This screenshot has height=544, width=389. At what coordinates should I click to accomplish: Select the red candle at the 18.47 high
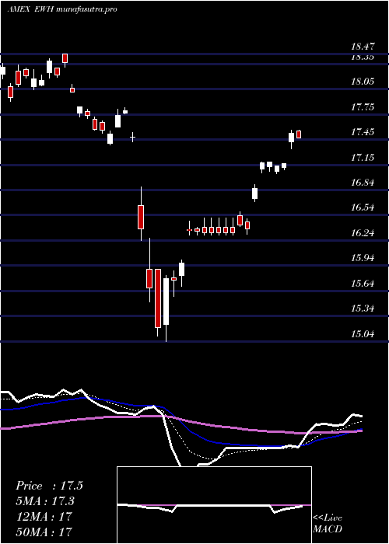coord(65,58)
